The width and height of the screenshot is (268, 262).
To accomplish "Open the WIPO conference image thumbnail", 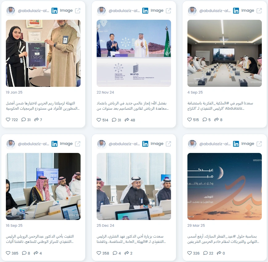I will click(x=134, y=53).
